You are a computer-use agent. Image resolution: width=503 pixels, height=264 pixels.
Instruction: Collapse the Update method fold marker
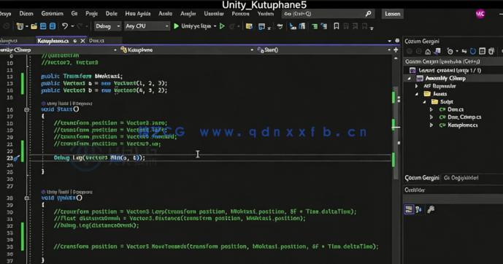26,198
